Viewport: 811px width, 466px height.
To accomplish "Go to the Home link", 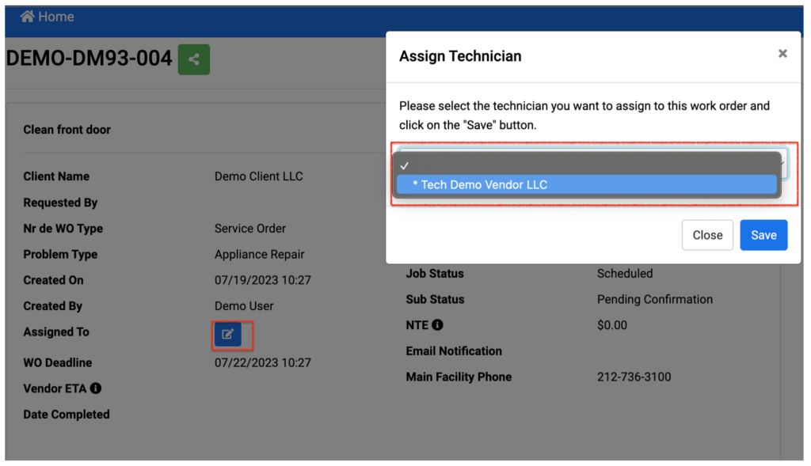I will [x=47, y=17].
